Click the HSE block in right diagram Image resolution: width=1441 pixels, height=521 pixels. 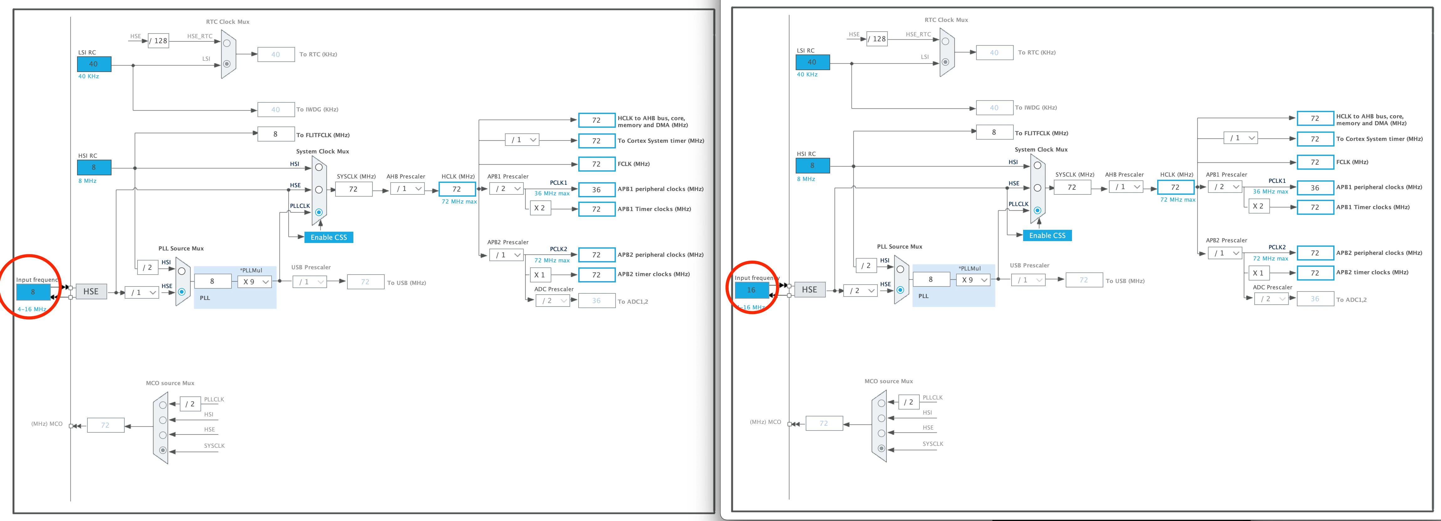pos(809,290)
